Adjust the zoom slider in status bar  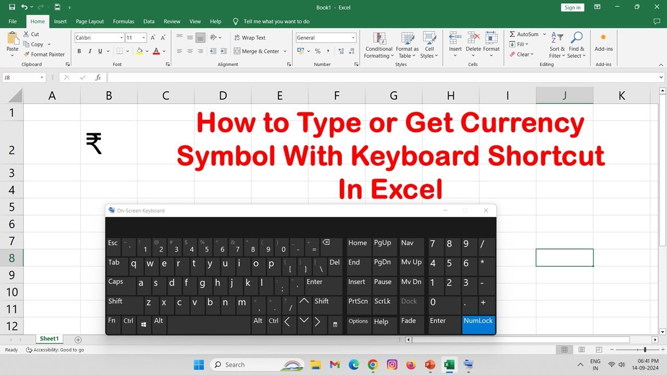click(645, 349)
